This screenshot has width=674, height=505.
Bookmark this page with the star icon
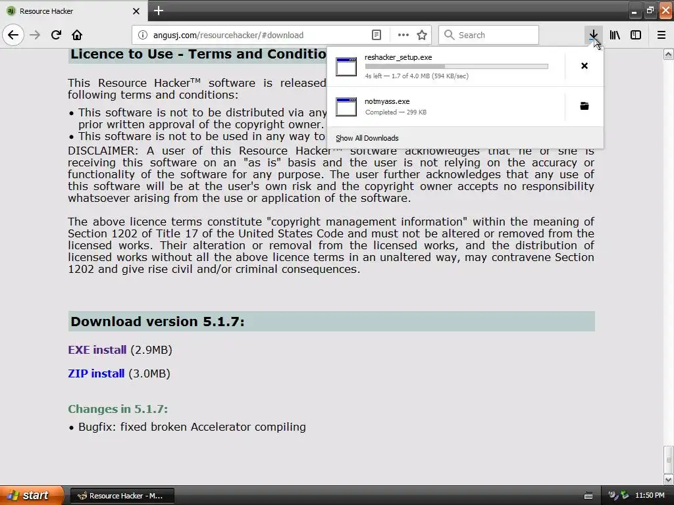coord(422,35)
